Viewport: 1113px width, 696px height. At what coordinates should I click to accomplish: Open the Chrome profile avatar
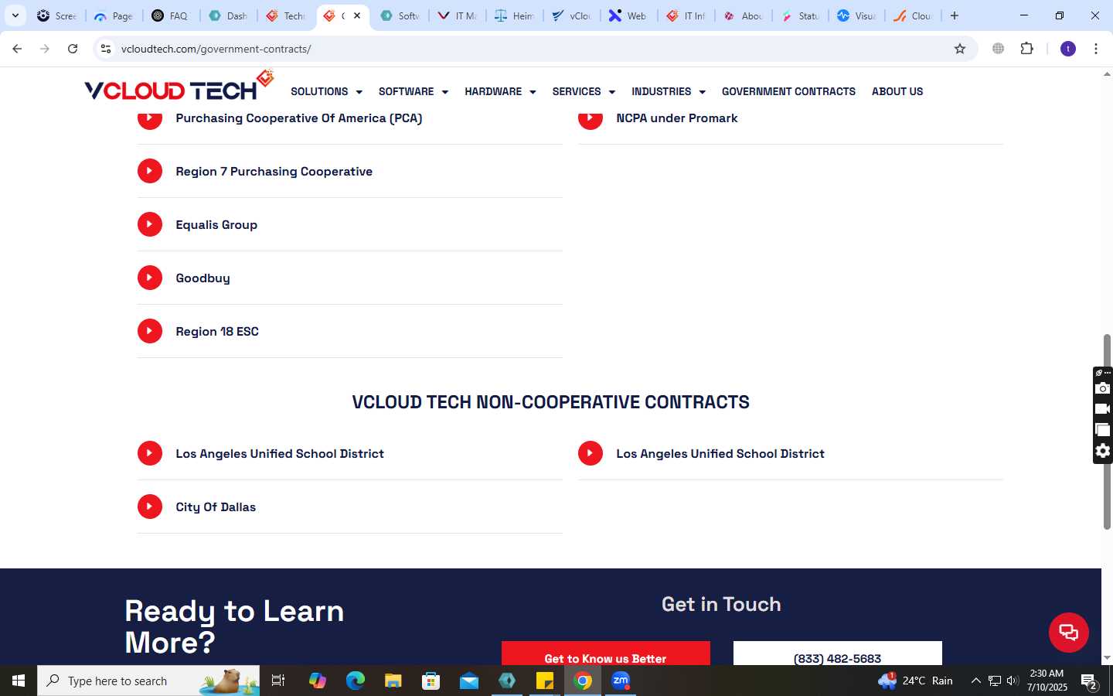pyautogui.click(x=1068, y=49)
